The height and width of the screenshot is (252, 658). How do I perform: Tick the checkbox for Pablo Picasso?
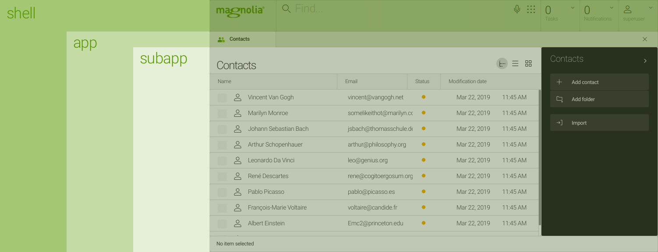222,192
